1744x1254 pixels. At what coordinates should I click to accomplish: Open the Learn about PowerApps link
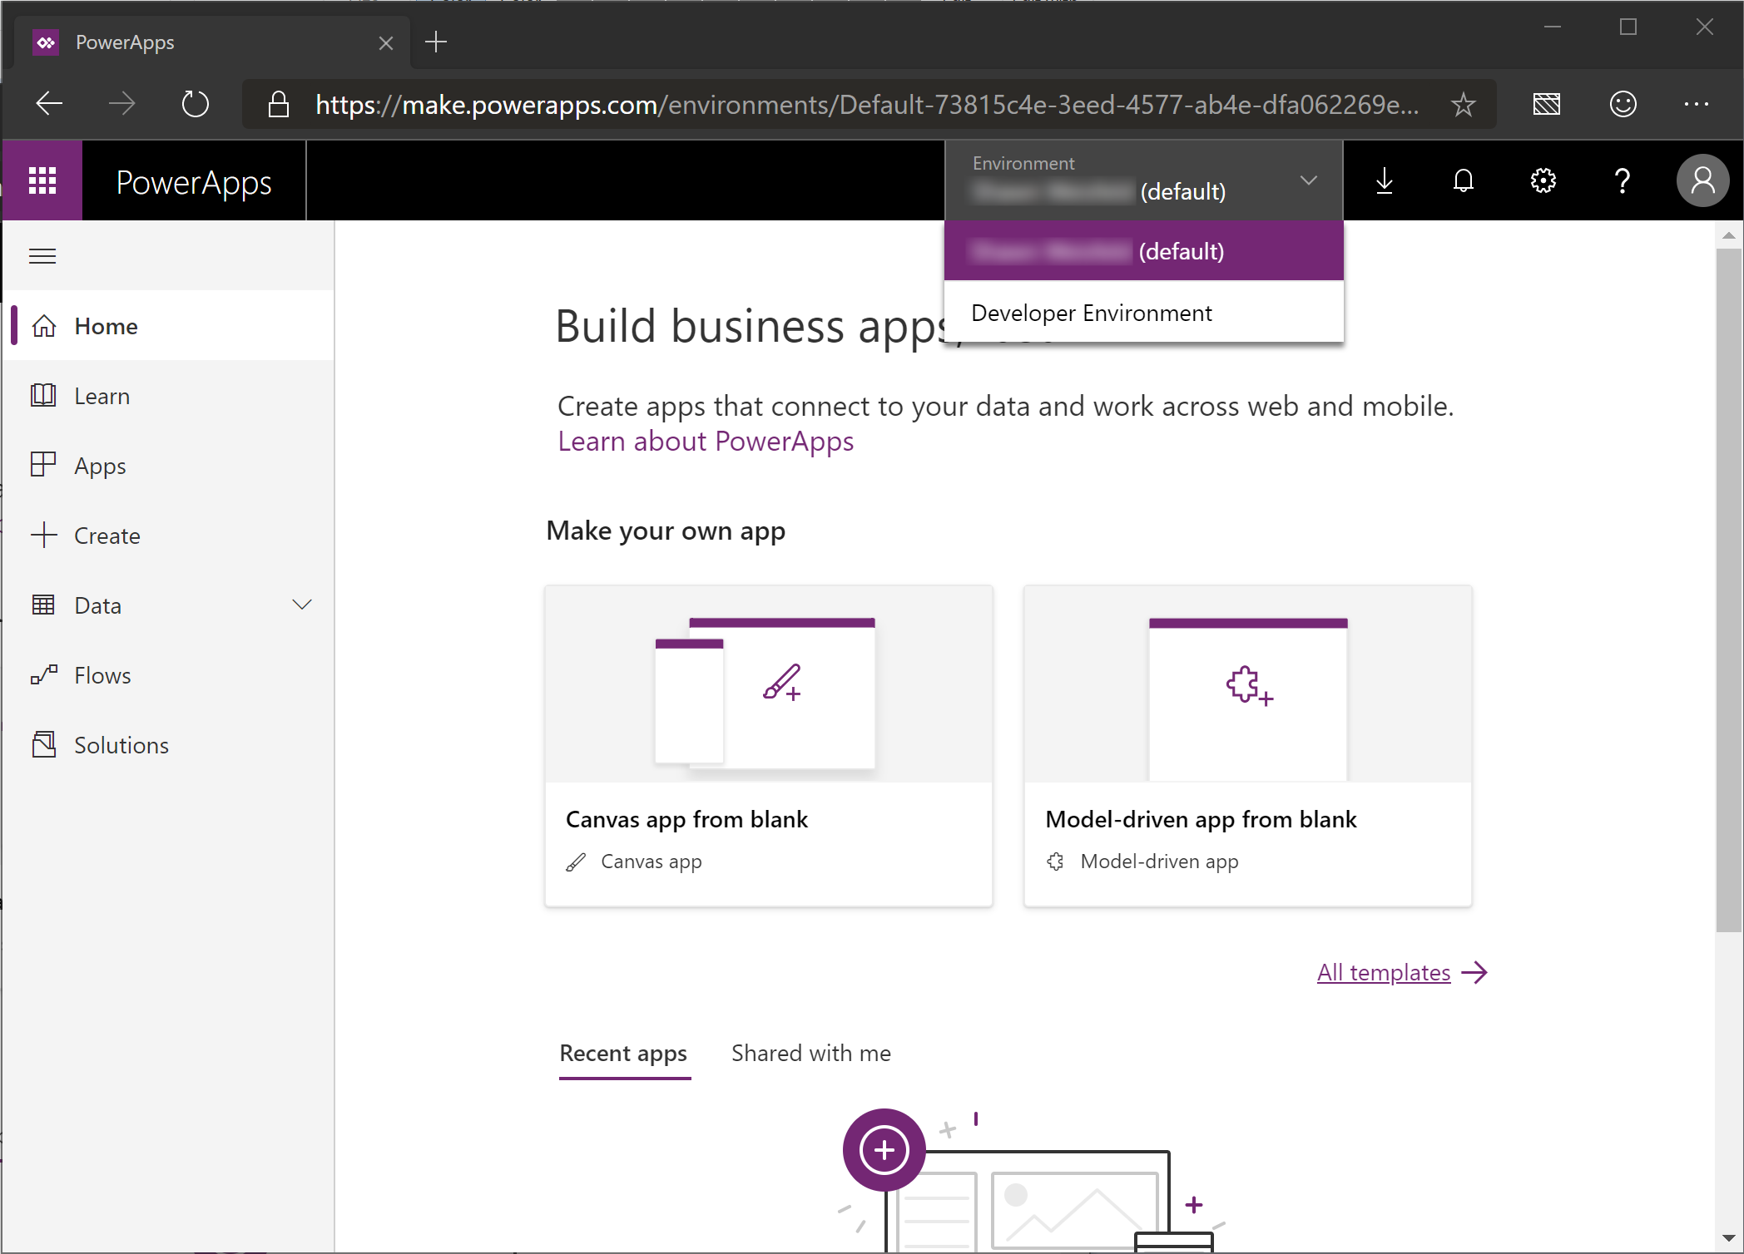tap(705, 442)
